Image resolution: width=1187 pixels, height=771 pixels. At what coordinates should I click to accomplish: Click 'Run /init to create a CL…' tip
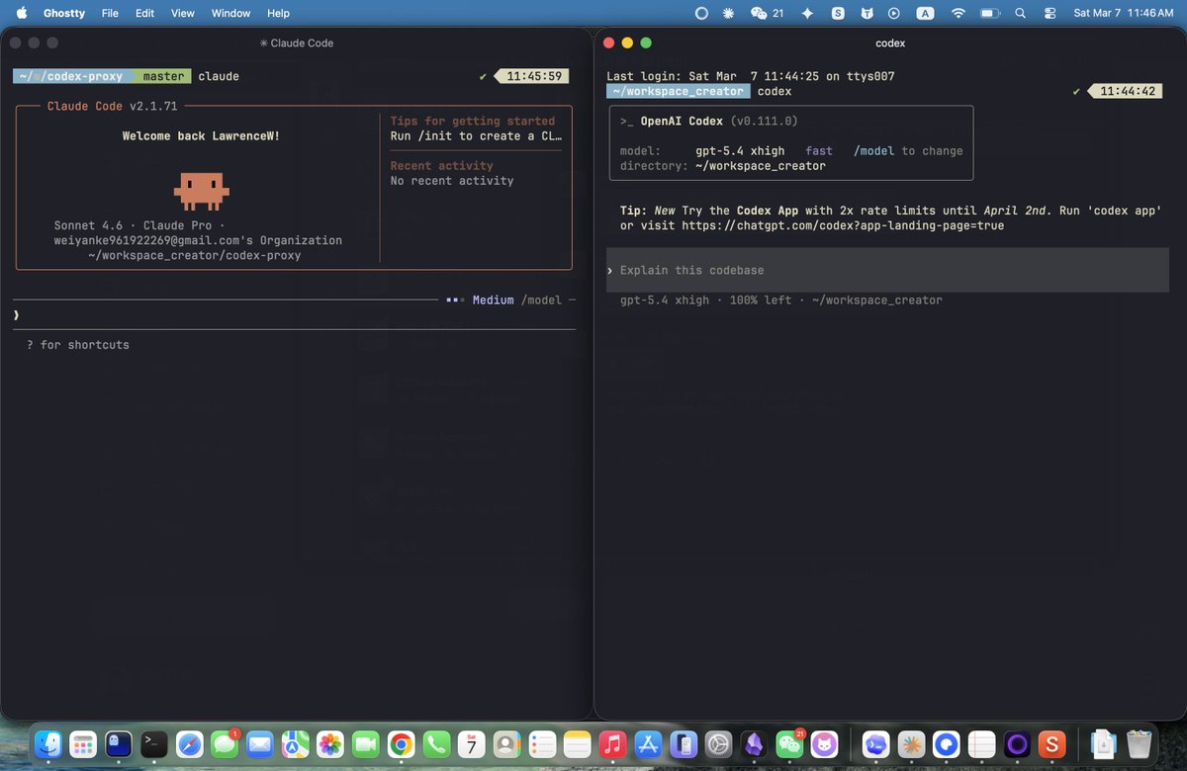click(476, 135)
